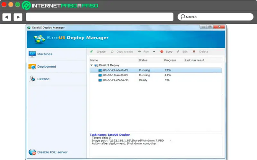This screenshot has height=160, width=257.
Task: Click the red Delete X icon
Action: (194, 52)
